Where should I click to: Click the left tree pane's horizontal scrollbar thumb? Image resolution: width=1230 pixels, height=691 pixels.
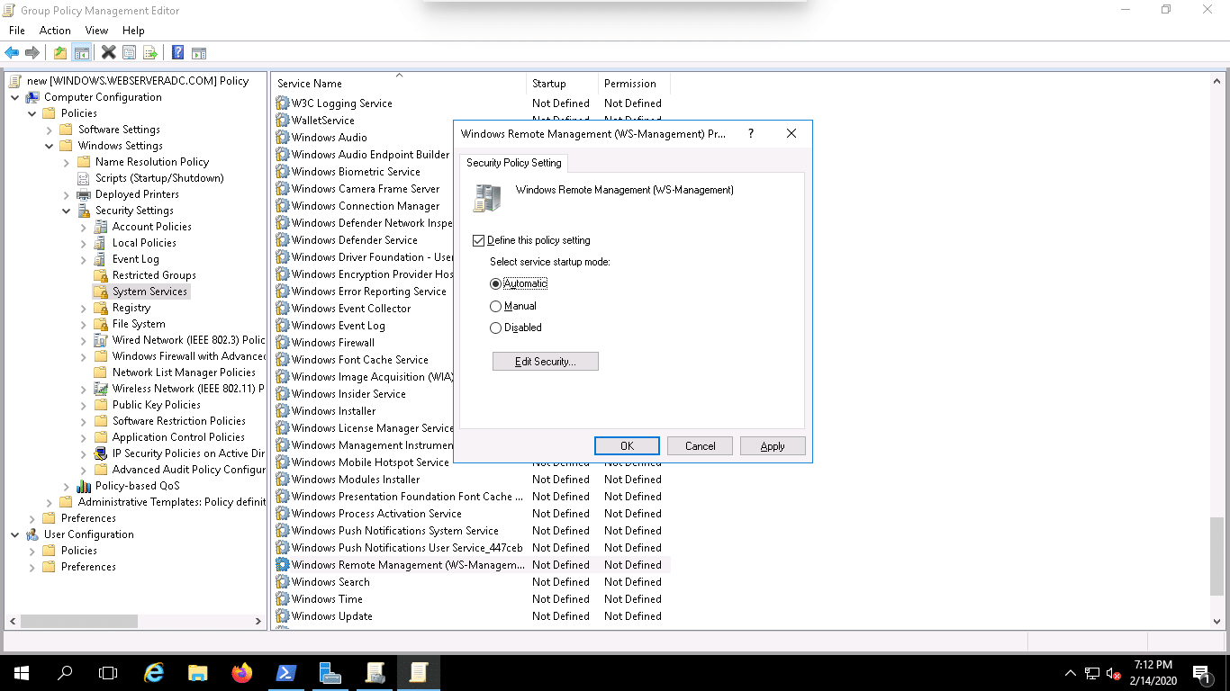point(79,621)
